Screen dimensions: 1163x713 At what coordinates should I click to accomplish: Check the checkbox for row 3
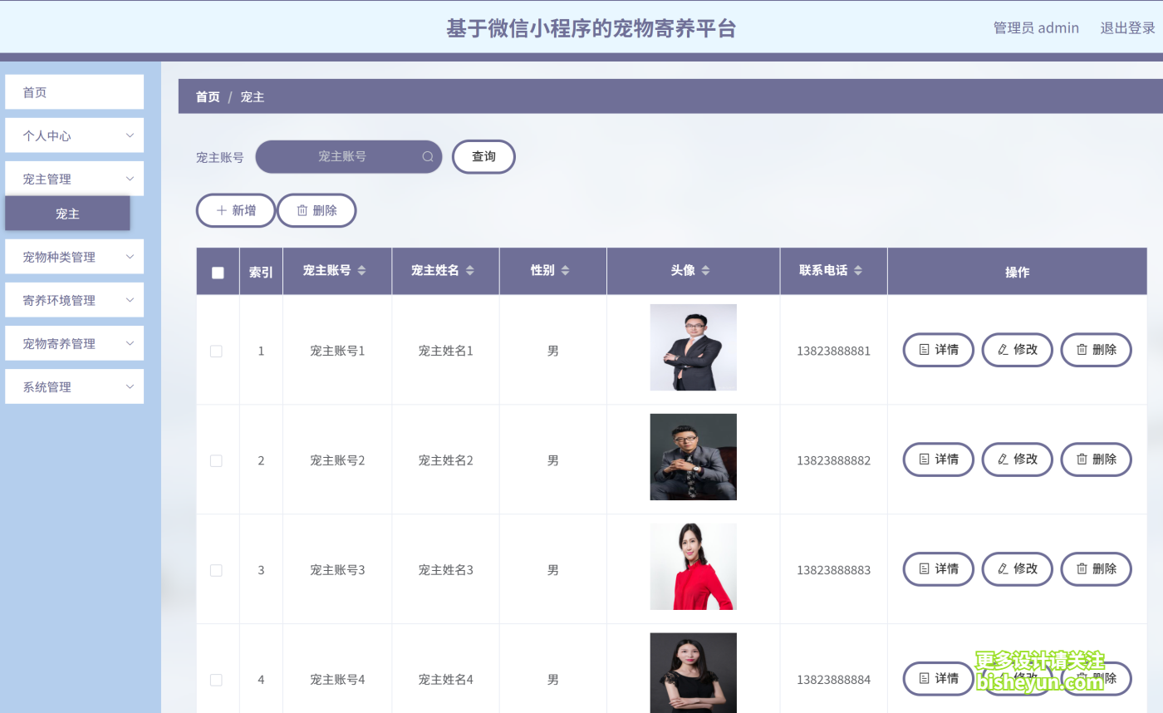[x=217, y=570]
